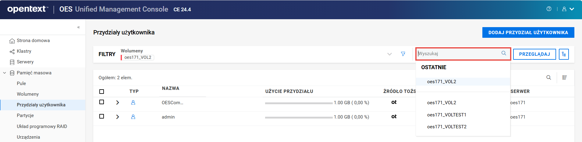
Task: Open the Wolumeny filter dropdown arrow
Action: (x=389, y=54)
